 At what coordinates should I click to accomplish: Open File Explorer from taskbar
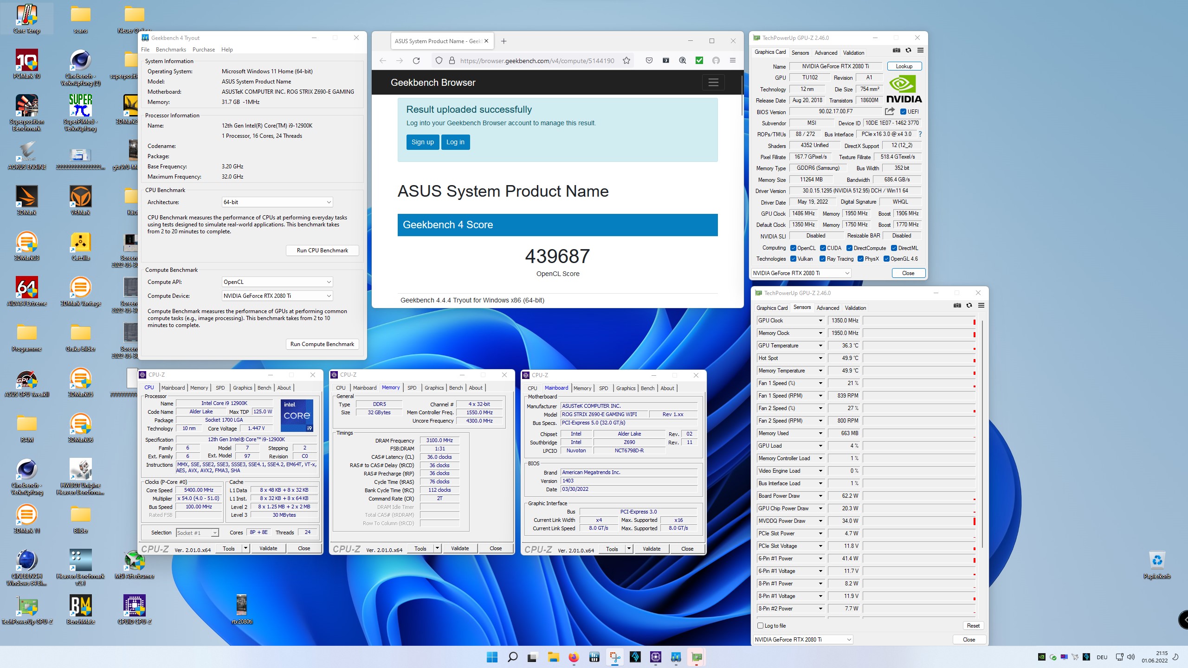553,657
